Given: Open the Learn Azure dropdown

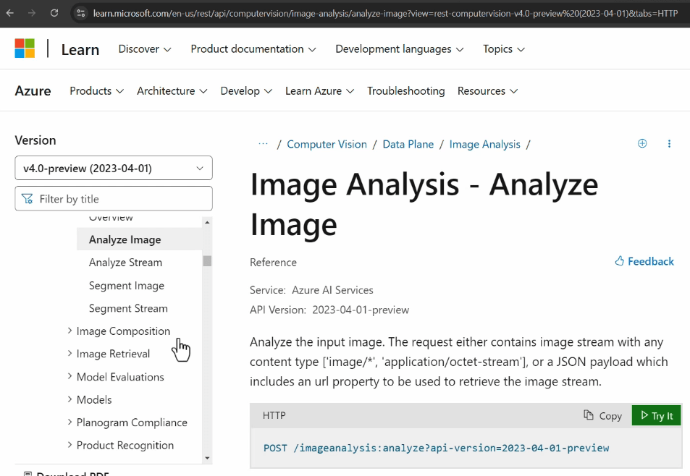Looking at the screenshot, I should click(x=320, y=91).
